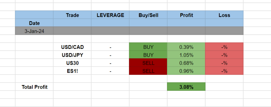The width and height of the screenshot is (271, 107).
Task: Select the red loss cell for USD/JPY
Action: pos(224,55)
